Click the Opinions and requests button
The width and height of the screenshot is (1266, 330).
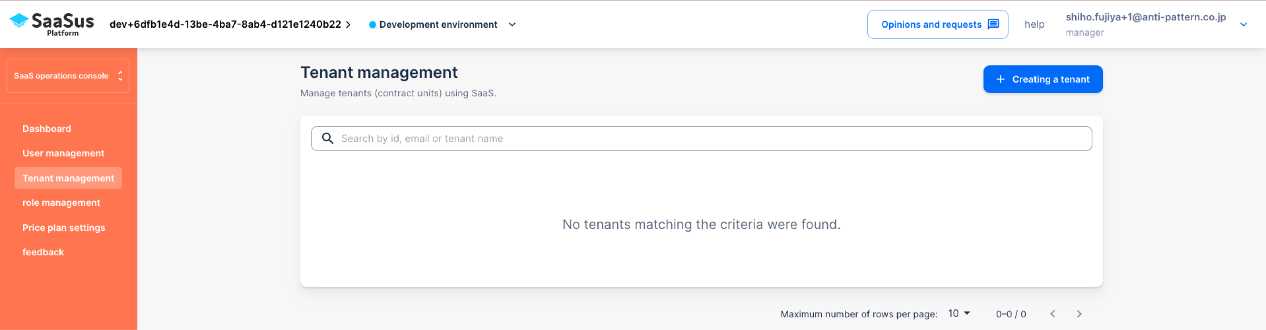937,25
